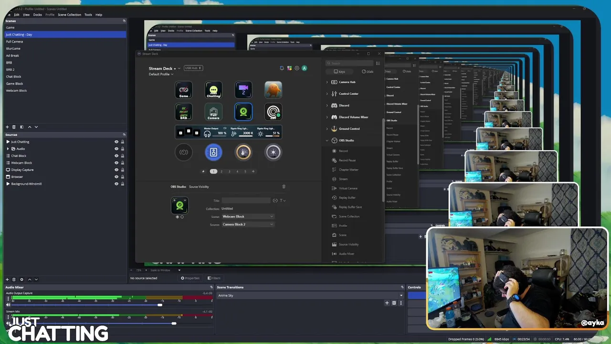Open Stream Deck notifications bell
This screenshot has width=611, height=344.
click(x=282, y=68)
